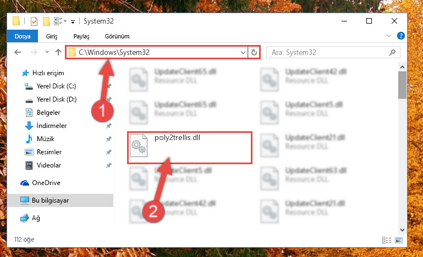Click inside the Ara: System32 search field
The height and width of the screenshot is (257, 423).
328,52
